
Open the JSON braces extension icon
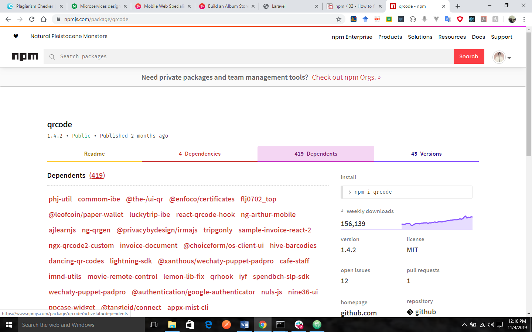click(413, 19)
